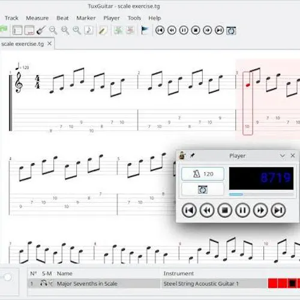Open marker flag icon

[x=145, y=31]
